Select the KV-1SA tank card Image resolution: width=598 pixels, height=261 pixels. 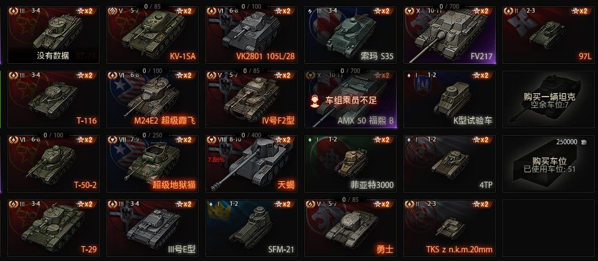click(x=152, y=34)
